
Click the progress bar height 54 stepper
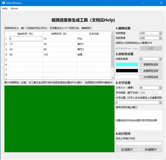click(x=160, y=59)
